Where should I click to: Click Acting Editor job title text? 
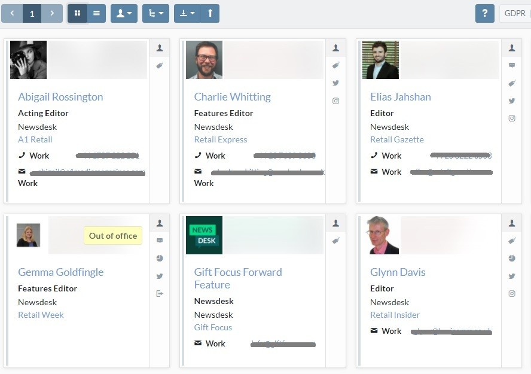(x=43, y=114)
